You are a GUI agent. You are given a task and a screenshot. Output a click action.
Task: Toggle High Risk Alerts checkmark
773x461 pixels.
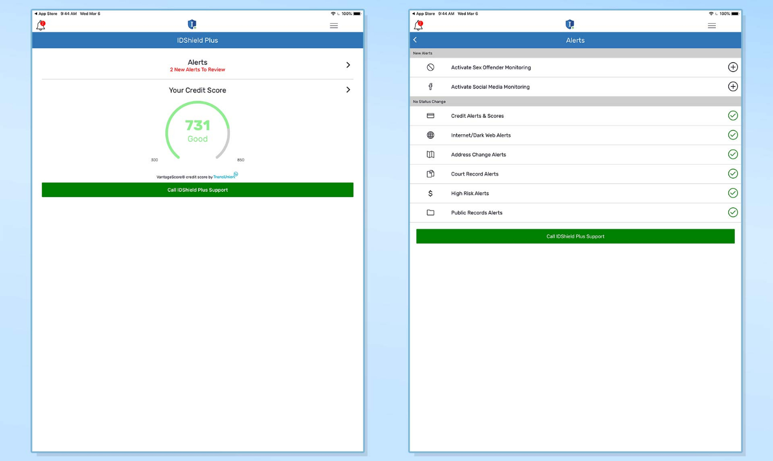coord(733,193)
